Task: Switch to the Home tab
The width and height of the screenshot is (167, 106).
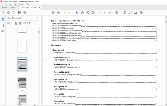Action: [5, 7]
